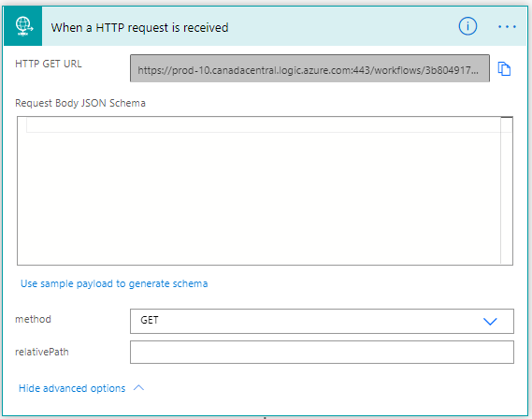Image resolution: width=532 pixels, height=419 pixels.
Task: Click Hide advanced options link
Action: (x=72, y=388)
